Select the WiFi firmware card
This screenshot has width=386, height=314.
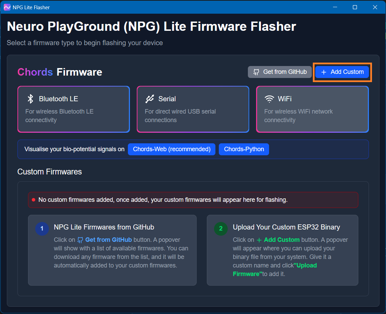[x=312, y=109]
